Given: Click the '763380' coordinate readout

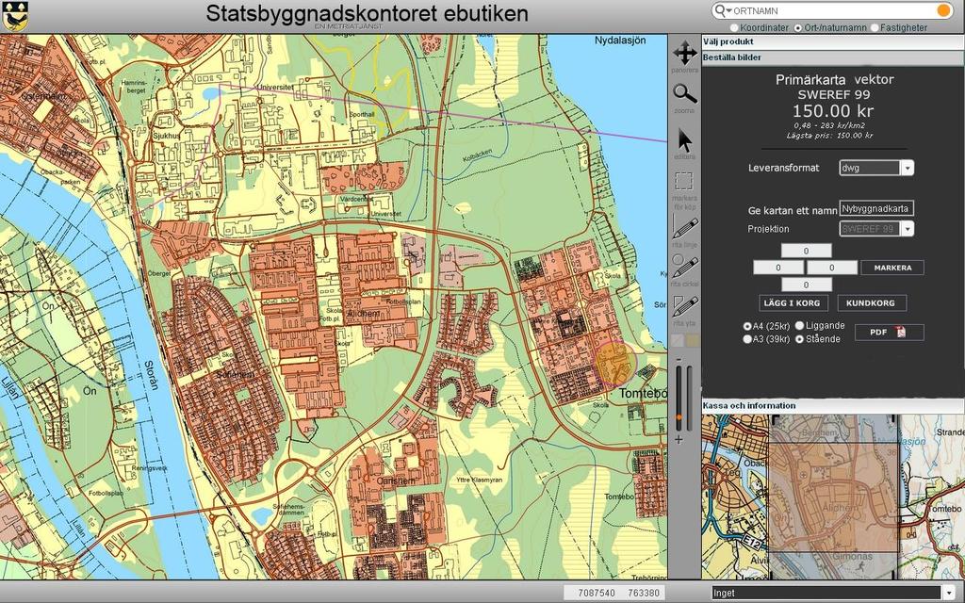Looking at the screenshot, I should click(644, 594).
